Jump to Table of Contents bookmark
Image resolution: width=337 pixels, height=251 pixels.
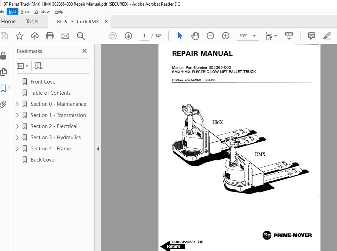50,93
